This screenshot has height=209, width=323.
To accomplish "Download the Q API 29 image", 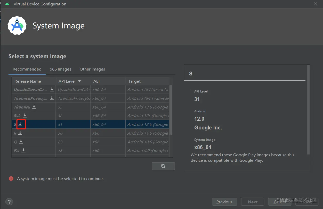I will pos(21,142).
